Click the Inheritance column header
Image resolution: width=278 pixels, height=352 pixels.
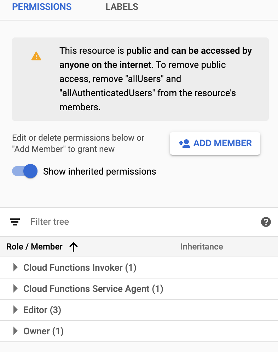tap(202, 247)
